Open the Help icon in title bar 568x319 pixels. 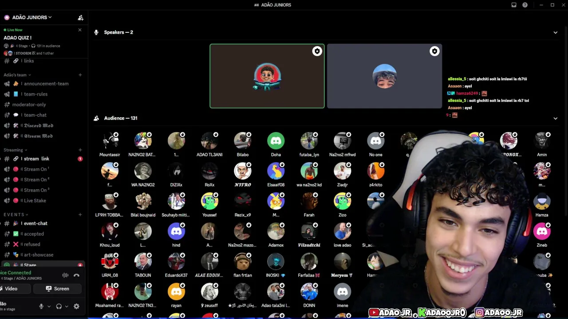pos(525,5)
